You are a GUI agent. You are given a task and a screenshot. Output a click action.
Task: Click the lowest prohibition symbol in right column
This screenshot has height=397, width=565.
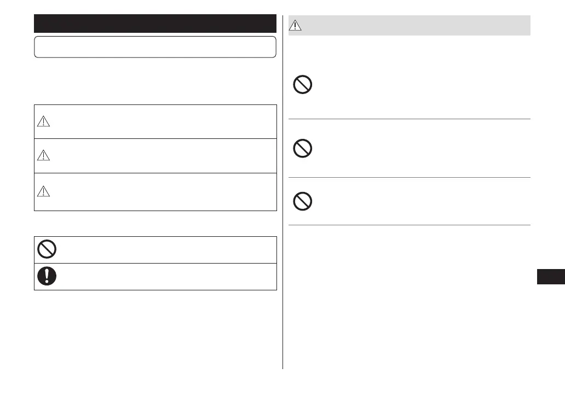303,202
